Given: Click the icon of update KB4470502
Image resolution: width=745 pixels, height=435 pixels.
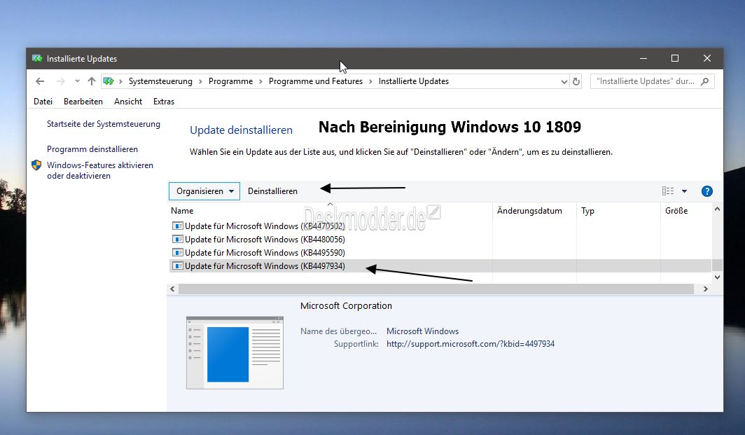Looking at the screenshot, I should point(178,226).
